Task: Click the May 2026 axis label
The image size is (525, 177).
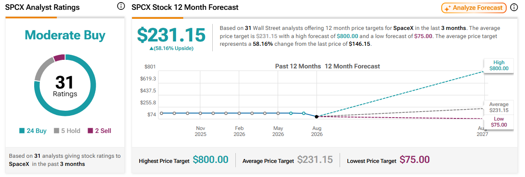Action: 278,131
